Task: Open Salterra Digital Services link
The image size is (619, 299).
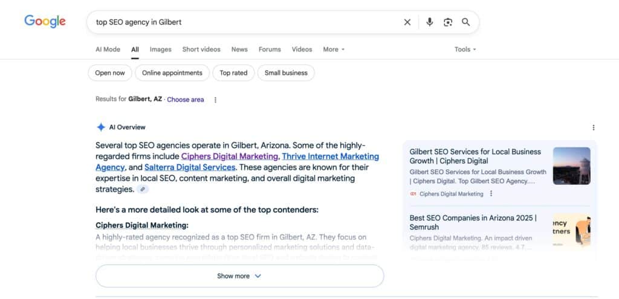Action: 190,167
